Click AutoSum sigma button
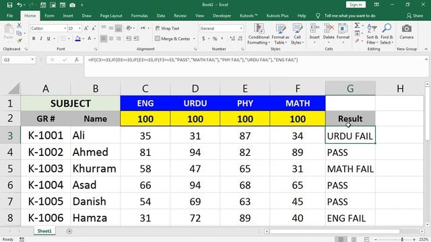431x242 pixels. [357, 26]
